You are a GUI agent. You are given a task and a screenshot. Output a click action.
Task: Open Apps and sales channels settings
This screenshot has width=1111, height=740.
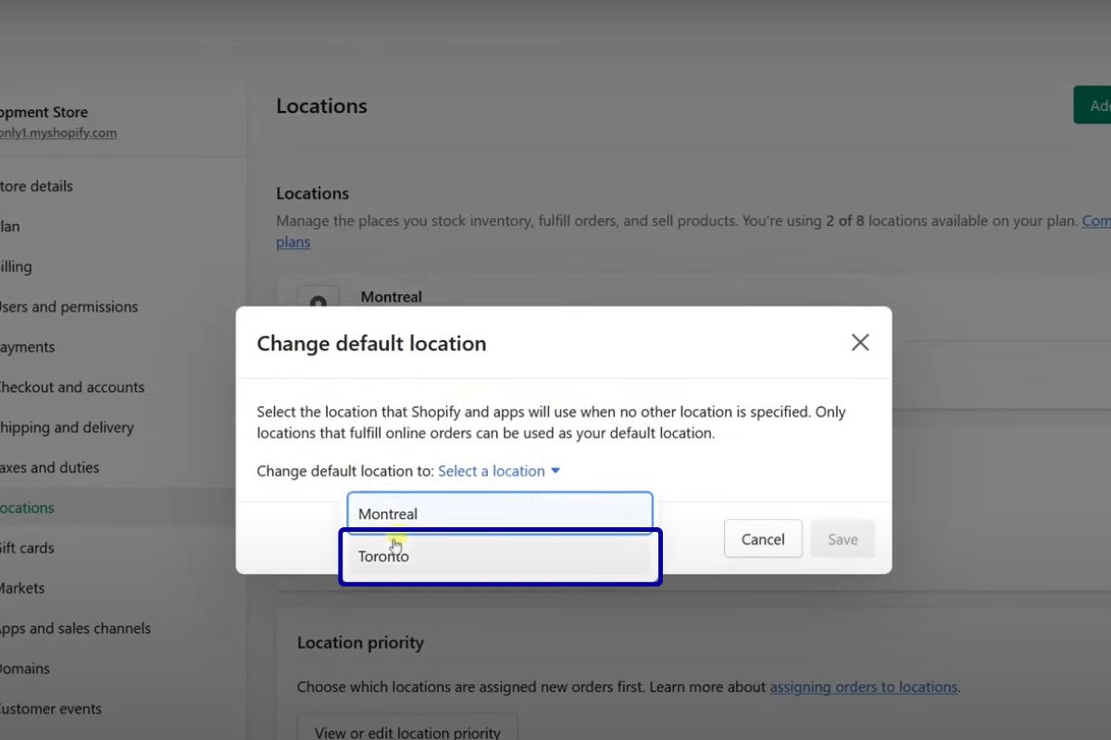pos(74,629)
